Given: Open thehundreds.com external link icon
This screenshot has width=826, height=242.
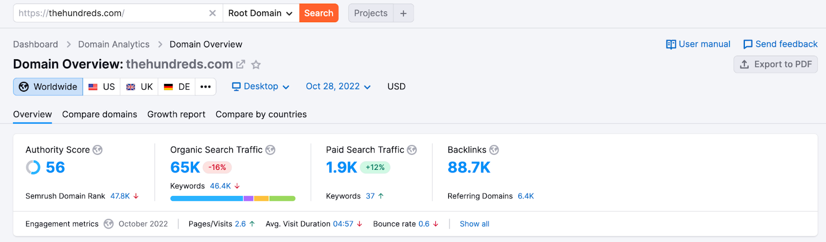Looking at the screenshot, I should [x=241, y=64].
